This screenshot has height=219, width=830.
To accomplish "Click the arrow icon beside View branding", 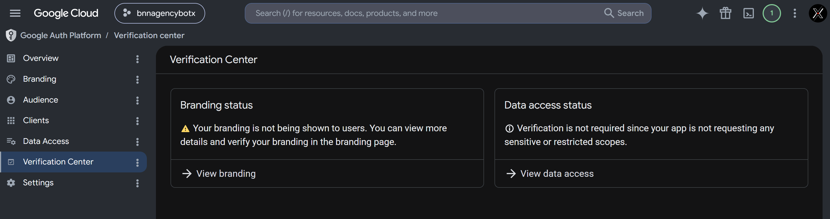I will 187,174.
